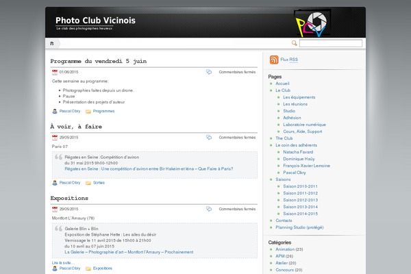411x274 pixels.
Task: Click Pascal Obry author link in Expositions post
Action: pos(70,269)
